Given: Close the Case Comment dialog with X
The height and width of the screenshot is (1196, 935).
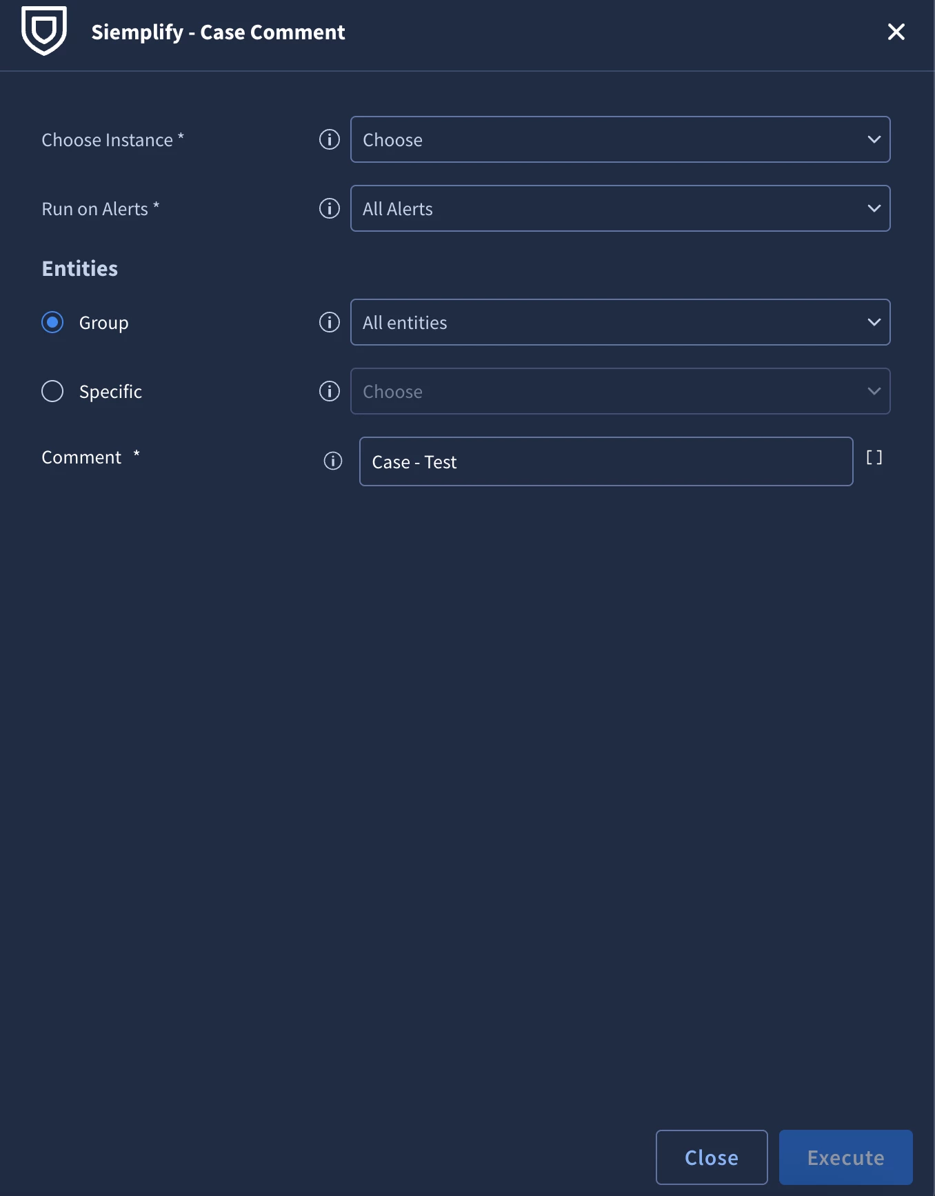Looking at the screenshot, I should click(x=896, y=32).
